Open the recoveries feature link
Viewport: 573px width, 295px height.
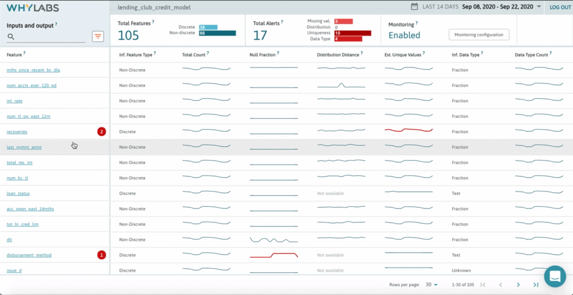(17, 131)
